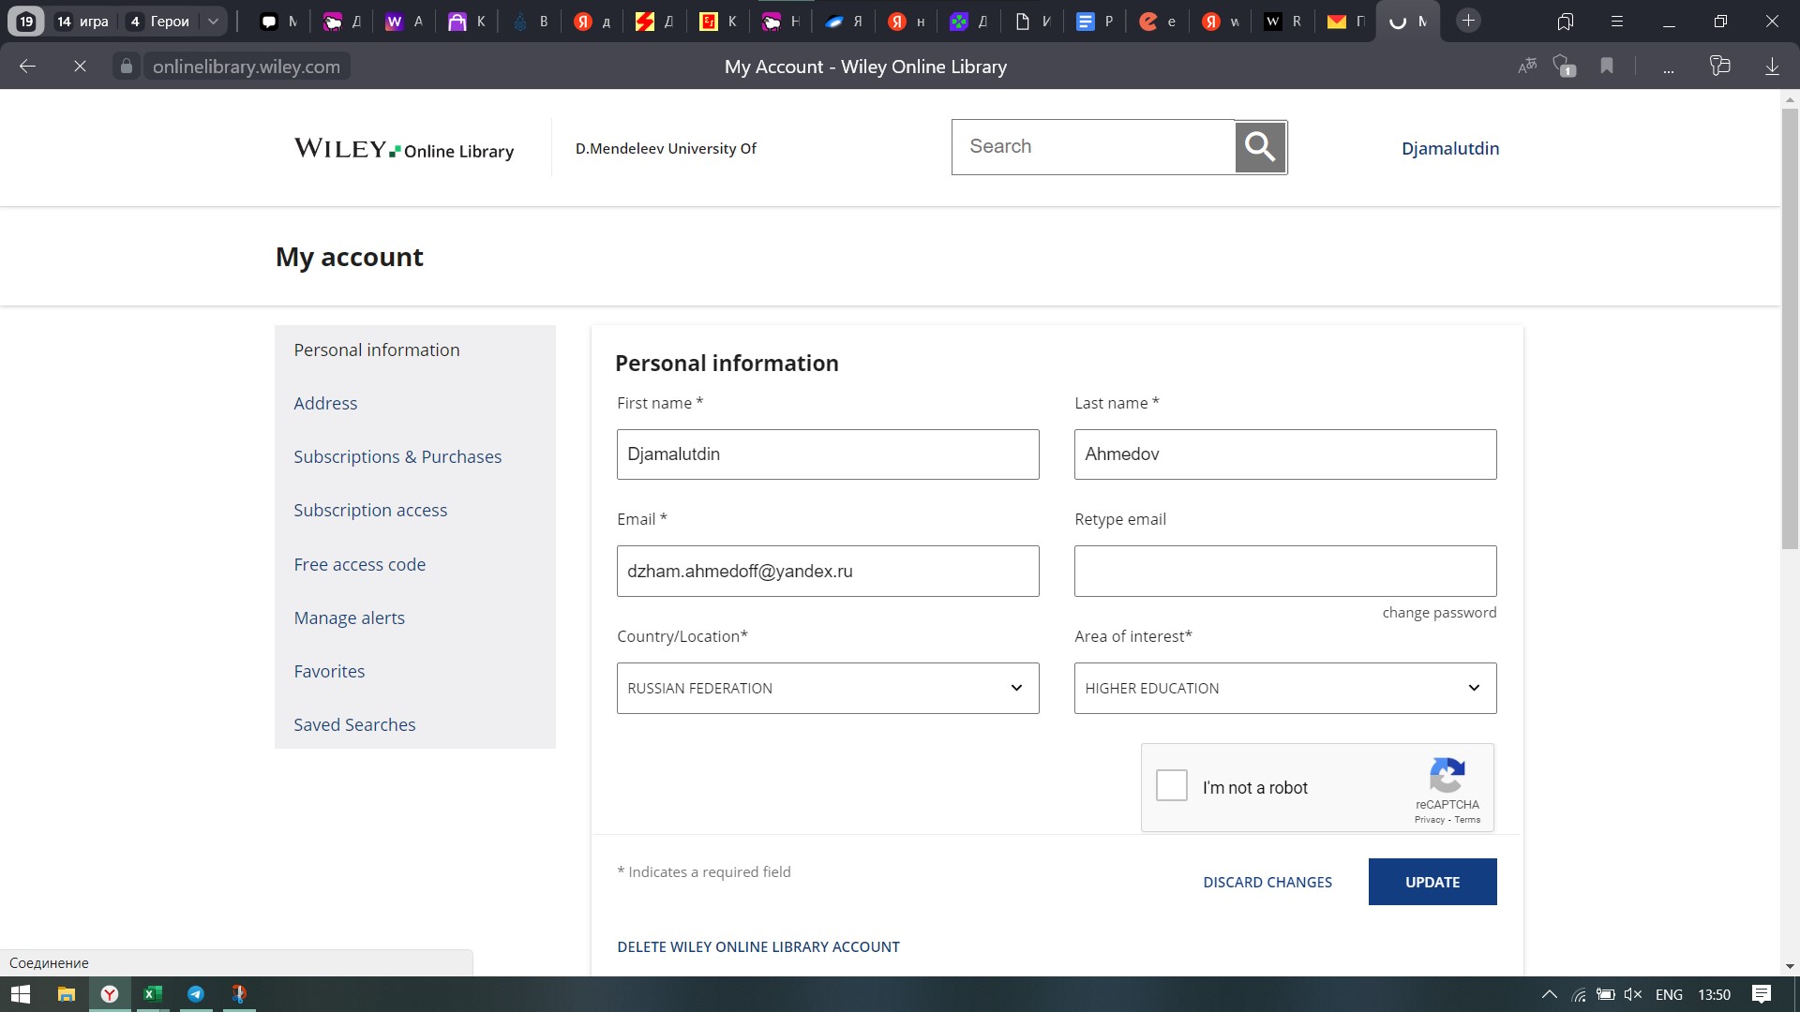This screenshot has height=1012, width=1800.
Task: Open File Explorer from the taskbar
Action: (x=66, y=994)
